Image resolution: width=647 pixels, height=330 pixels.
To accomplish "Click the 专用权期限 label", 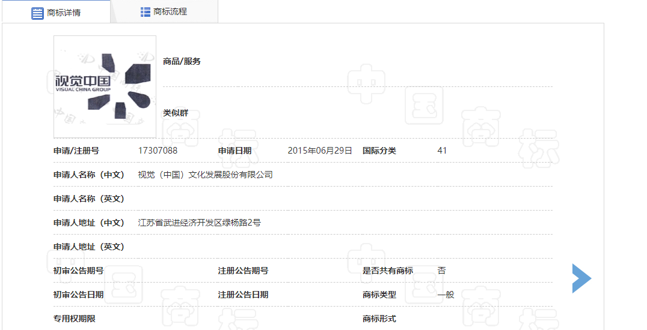I will [x=75, y=319].
